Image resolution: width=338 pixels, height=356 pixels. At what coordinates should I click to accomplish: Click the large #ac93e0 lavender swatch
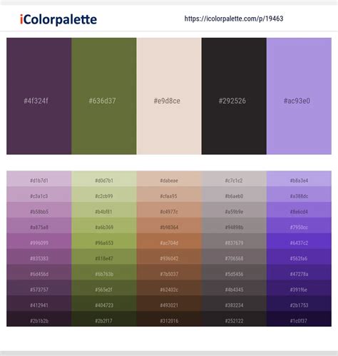(x=299, y=96)
